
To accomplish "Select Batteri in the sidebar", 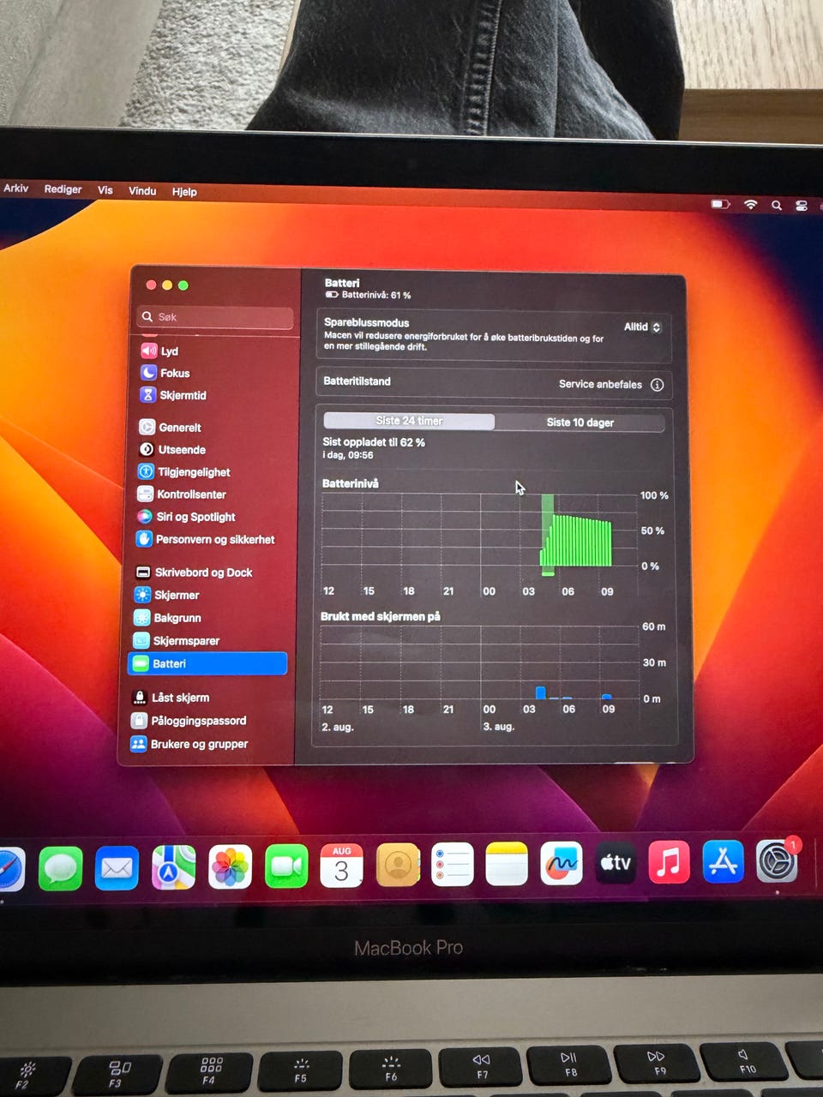I will click(x=207, y=663).
